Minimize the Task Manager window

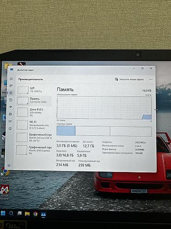pos(134,68)
